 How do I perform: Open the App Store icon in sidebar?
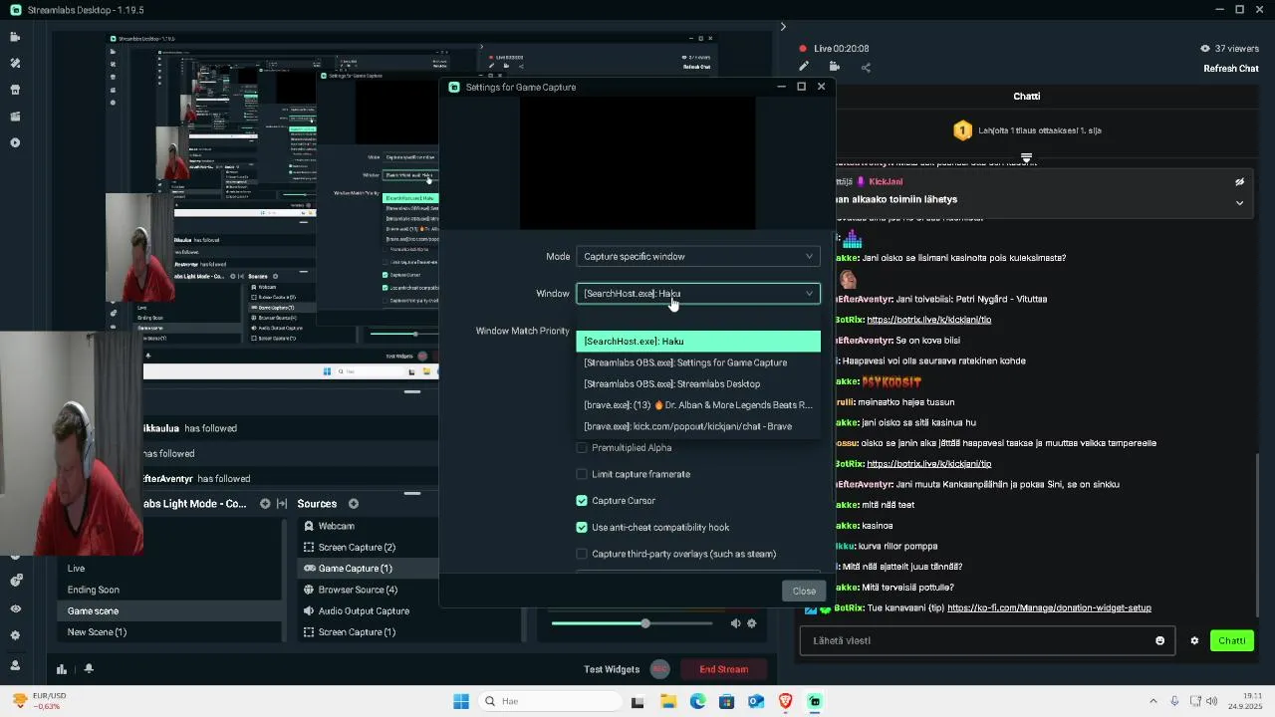[x=15, y=90]
